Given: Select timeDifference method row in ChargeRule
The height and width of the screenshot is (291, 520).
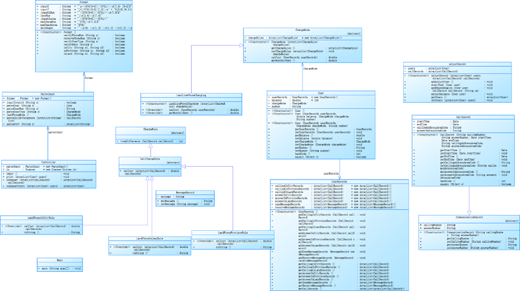Looking at the screenshot, I should 150,141.
